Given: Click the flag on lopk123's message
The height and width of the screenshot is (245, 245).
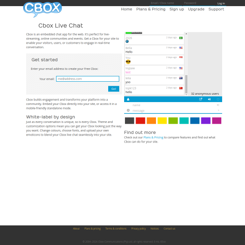Looking at the screenshot, I should click(x=181, y=88).
